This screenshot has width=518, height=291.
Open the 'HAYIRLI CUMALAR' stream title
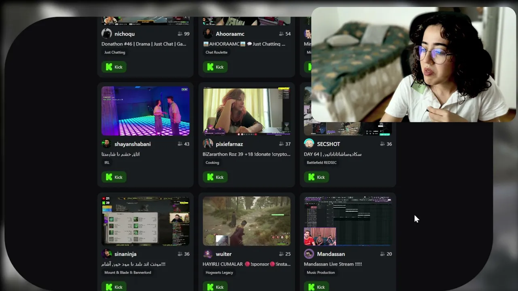coord(246,264)
